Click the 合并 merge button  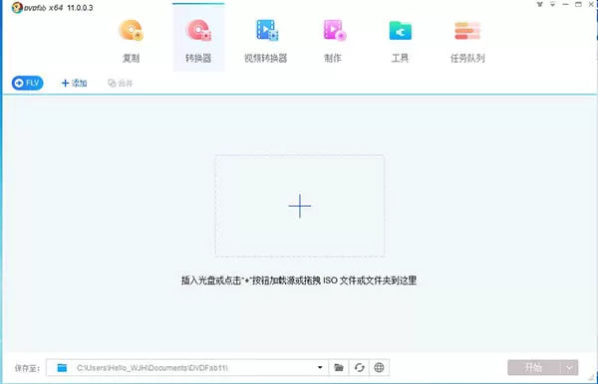pos(121,83)
